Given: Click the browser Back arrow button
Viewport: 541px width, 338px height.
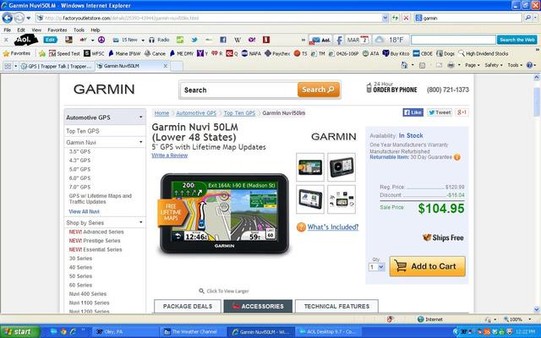Looking at the screenshot, I should coord(8,18).
